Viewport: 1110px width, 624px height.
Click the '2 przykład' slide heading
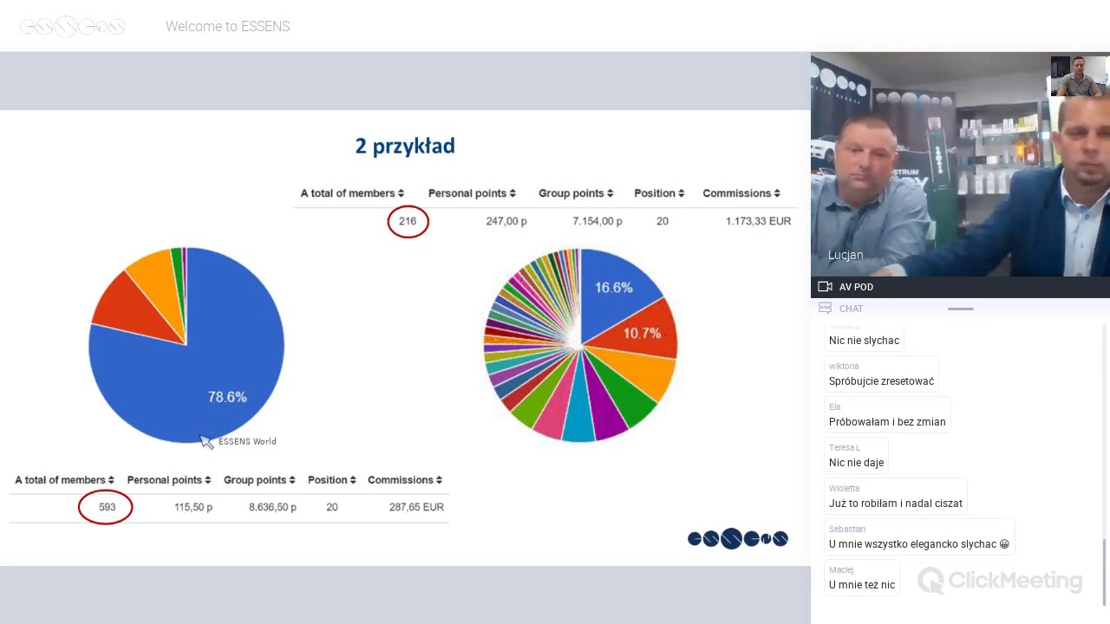tap(405, 146)
